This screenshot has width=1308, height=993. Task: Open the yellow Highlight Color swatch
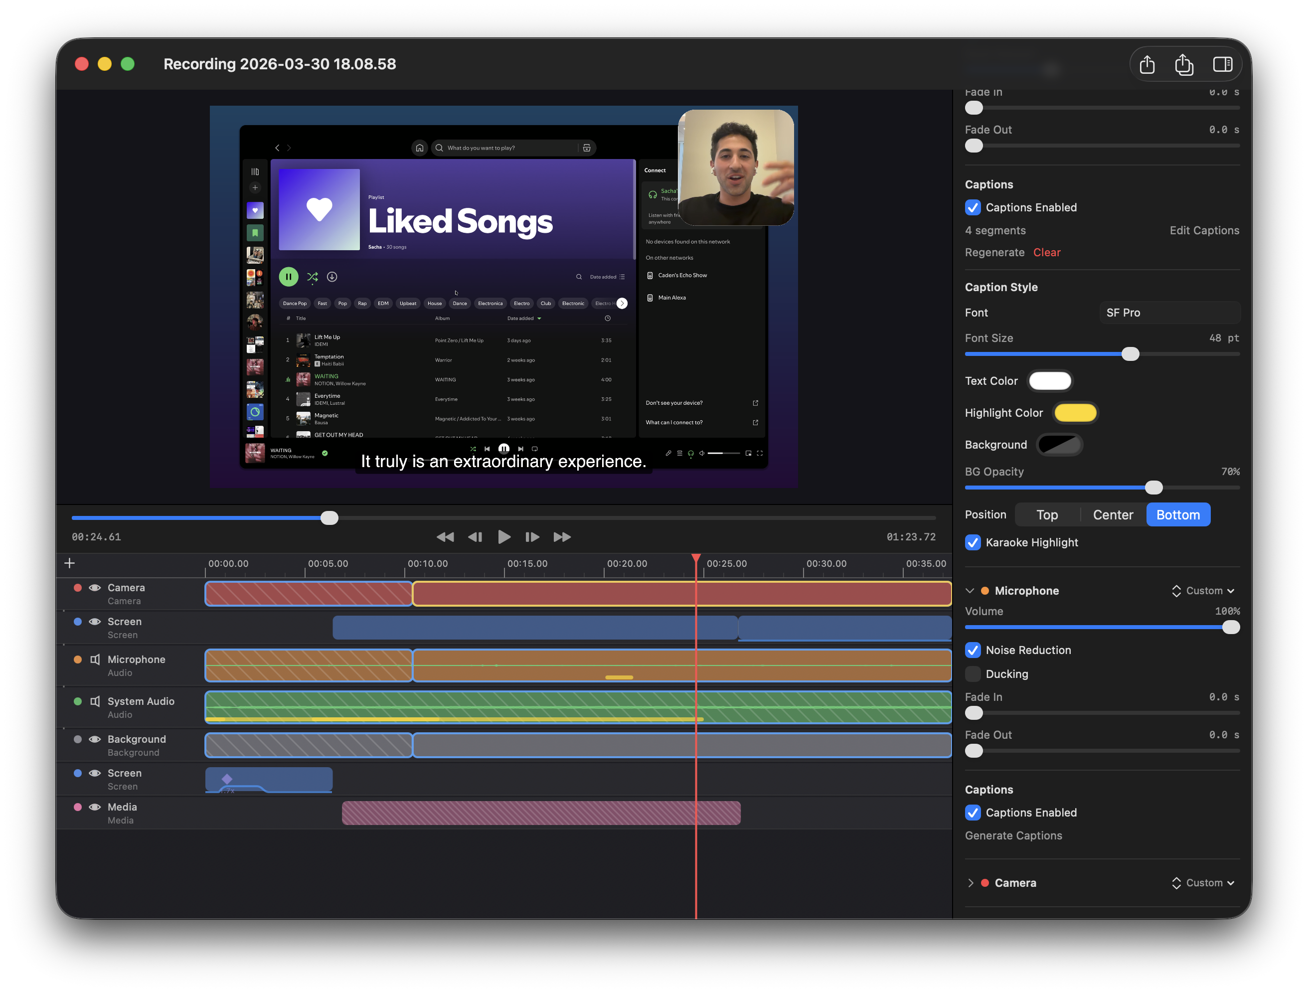point(1076,413)
